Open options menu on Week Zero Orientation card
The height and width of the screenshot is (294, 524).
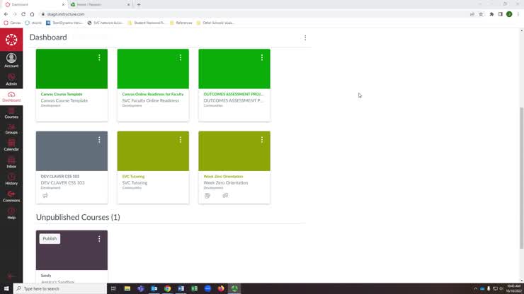(x=262, y=140)
